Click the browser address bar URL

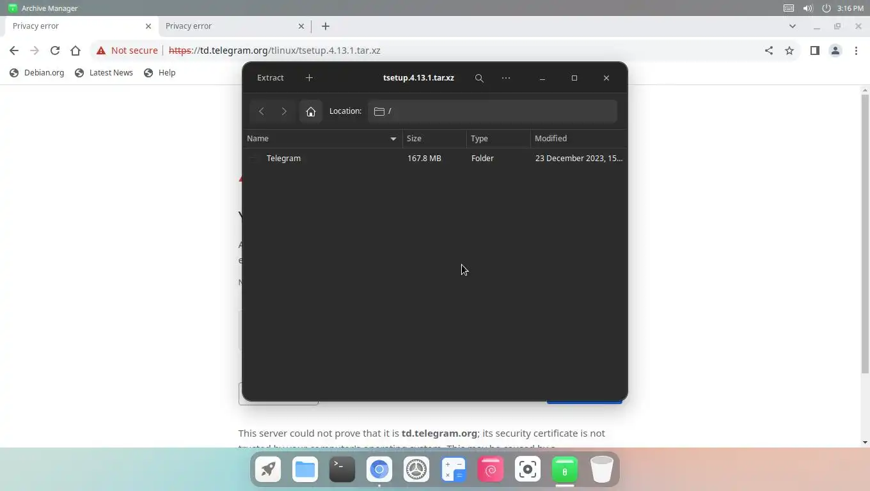[274, 51]
